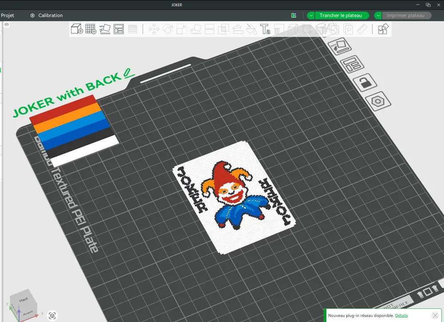Select the Move tool

(x=155, y=29)
